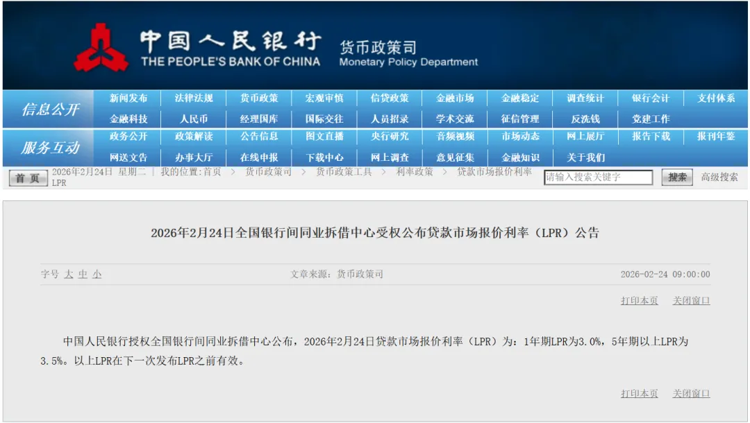Screen dimensions: 750x423
Task: Go to 意见征集 page
Action: pyautogui.click(x=455, y=157)
